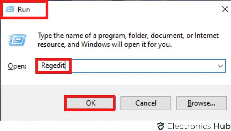Click the "Type the name of a program" text
231x131 pixels.
point(73,36)
